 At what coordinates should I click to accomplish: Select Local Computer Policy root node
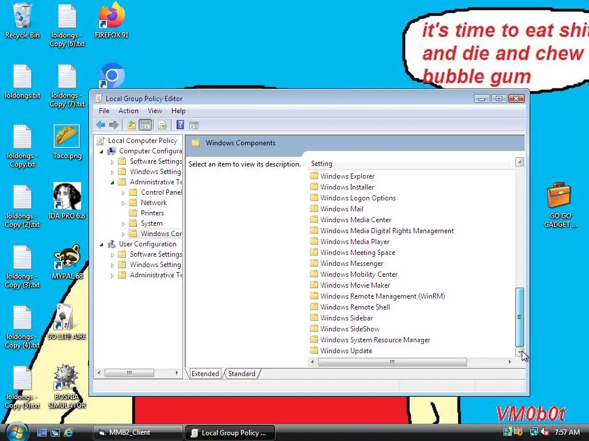[x=137, y=141]
